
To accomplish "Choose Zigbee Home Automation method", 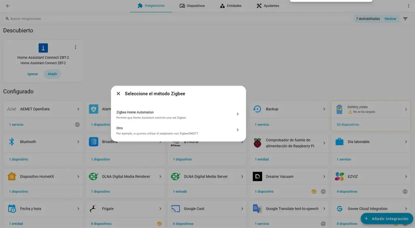I will (178, 114).
